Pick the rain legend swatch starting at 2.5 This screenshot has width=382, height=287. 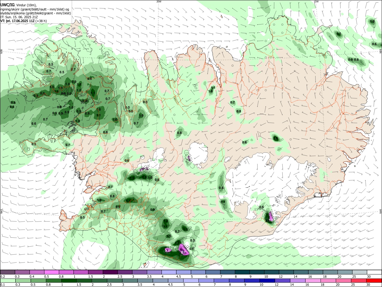(x=114, y=280)
